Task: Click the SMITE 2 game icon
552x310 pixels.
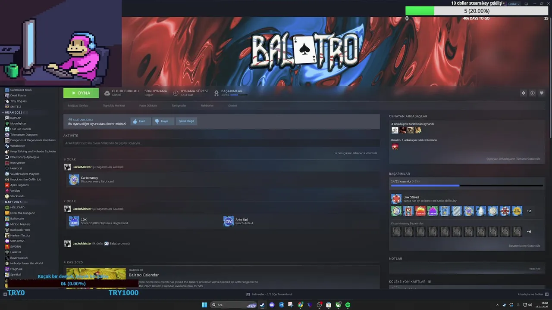Action: click(x=7, y=107)
